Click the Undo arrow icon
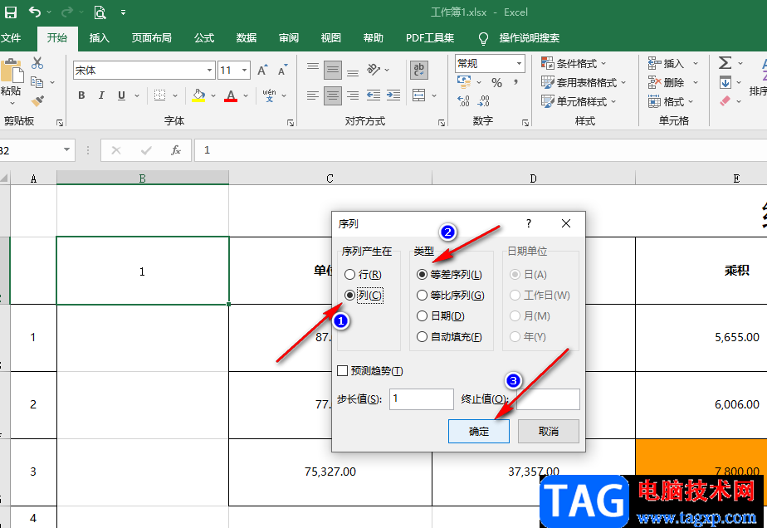 [x=35, y=12]
